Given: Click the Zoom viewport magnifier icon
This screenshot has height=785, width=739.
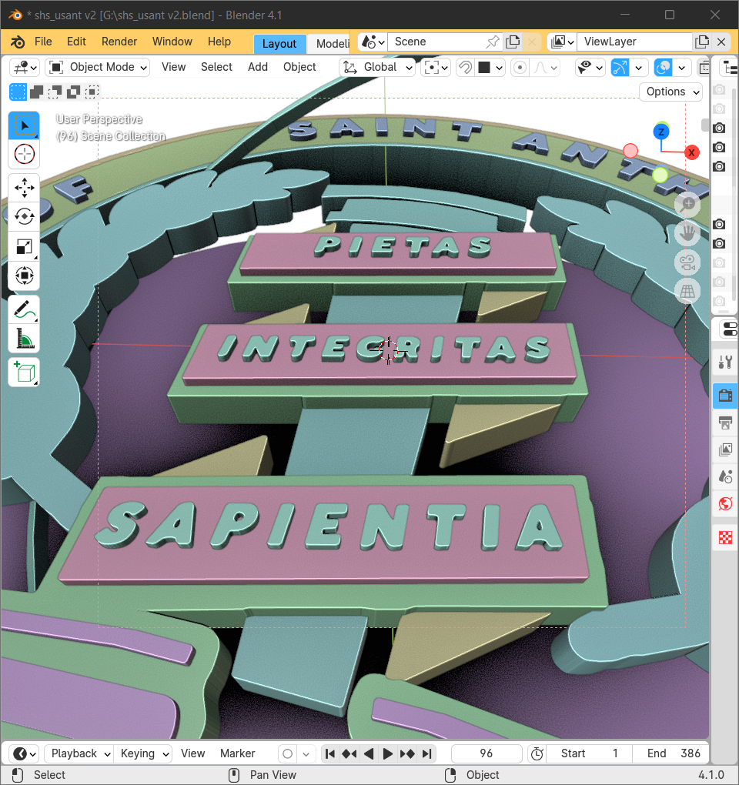Looking at the screenshot, I should [687, 204].
